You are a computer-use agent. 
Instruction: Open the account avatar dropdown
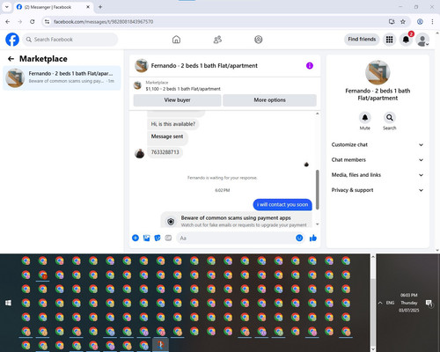(422, 40)
